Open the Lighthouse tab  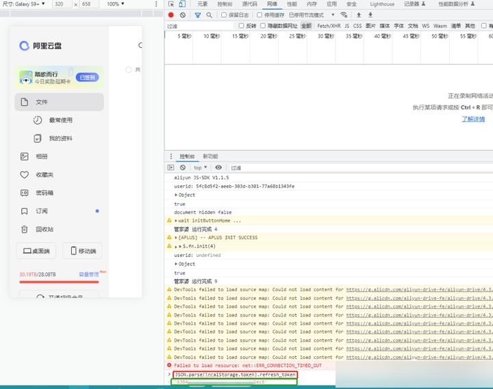pyautogui.click(x=382, y=4)
